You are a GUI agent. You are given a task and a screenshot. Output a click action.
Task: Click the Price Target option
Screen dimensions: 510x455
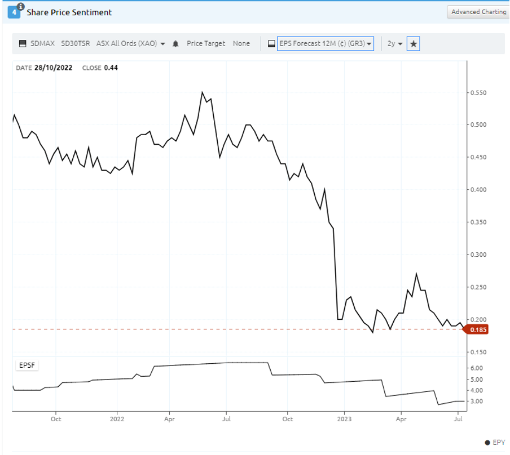click(205, 43)
